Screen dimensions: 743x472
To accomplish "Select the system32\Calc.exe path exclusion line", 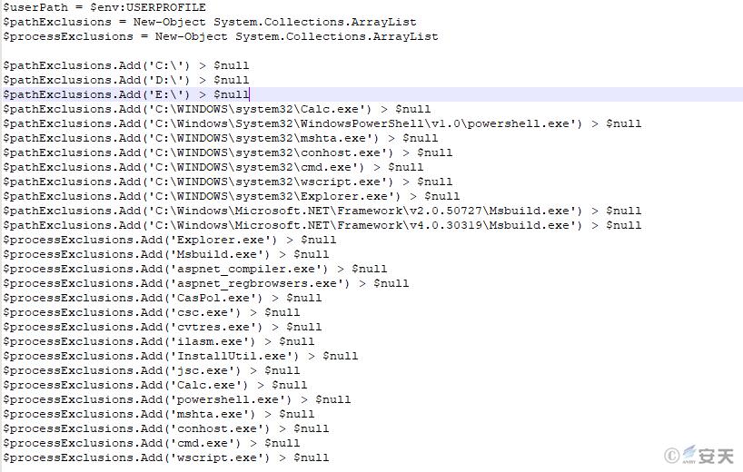I will 216,109.
